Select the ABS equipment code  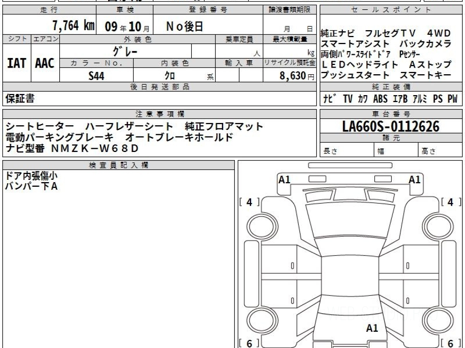380,99
